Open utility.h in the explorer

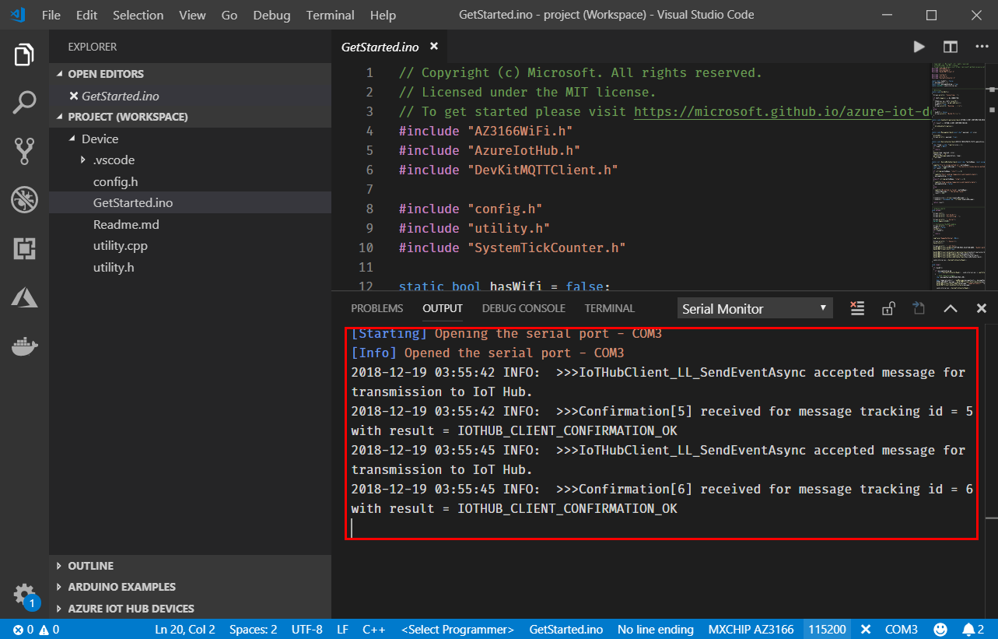coord(190,267)
